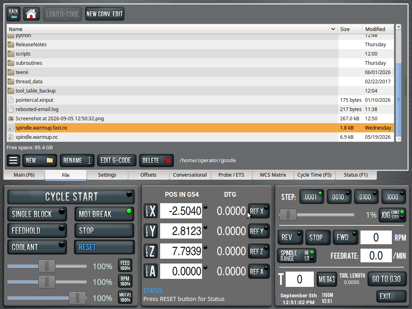Image resolution: width=412 pixels, height=309 pixels.
Task: Switch the JOG CONT/STEP mode
Action: pos(392,215)
